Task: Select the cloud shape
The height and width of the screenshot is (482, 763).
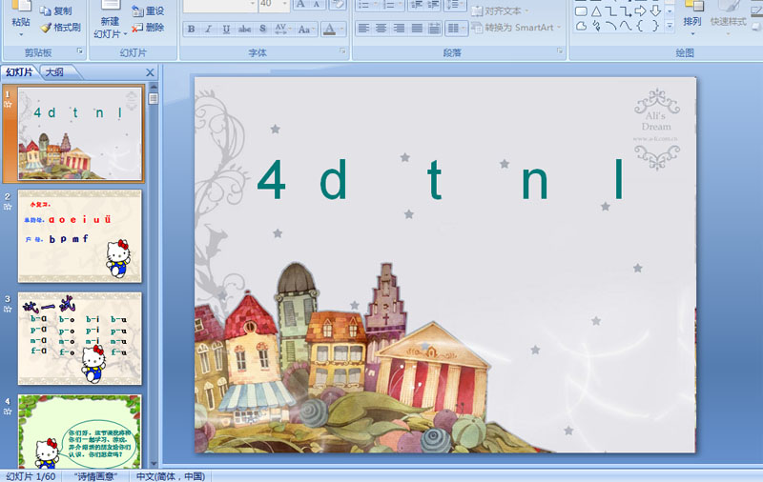Action: pos(581,26)
